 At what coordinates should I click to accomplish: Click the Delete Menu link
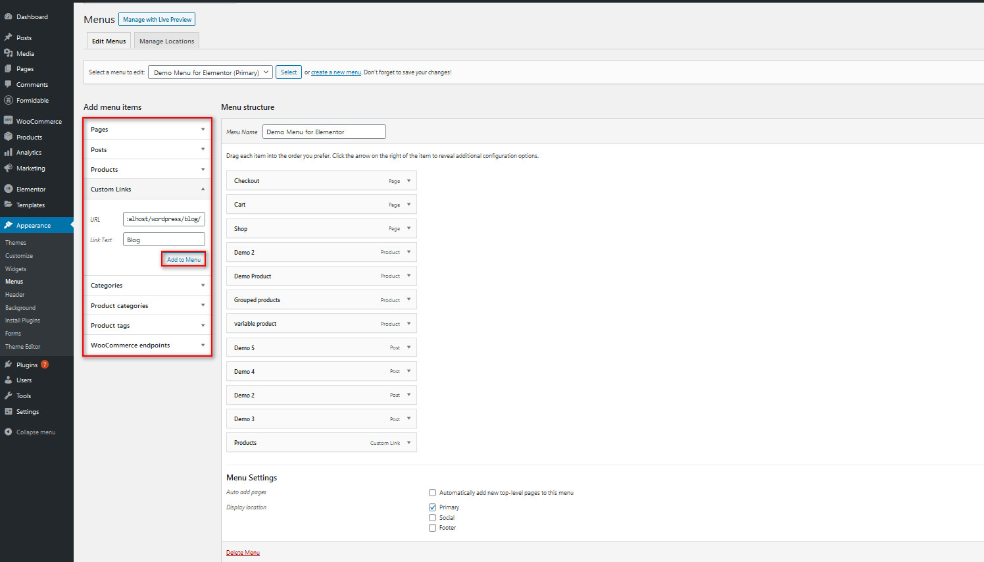coord(243,553)
